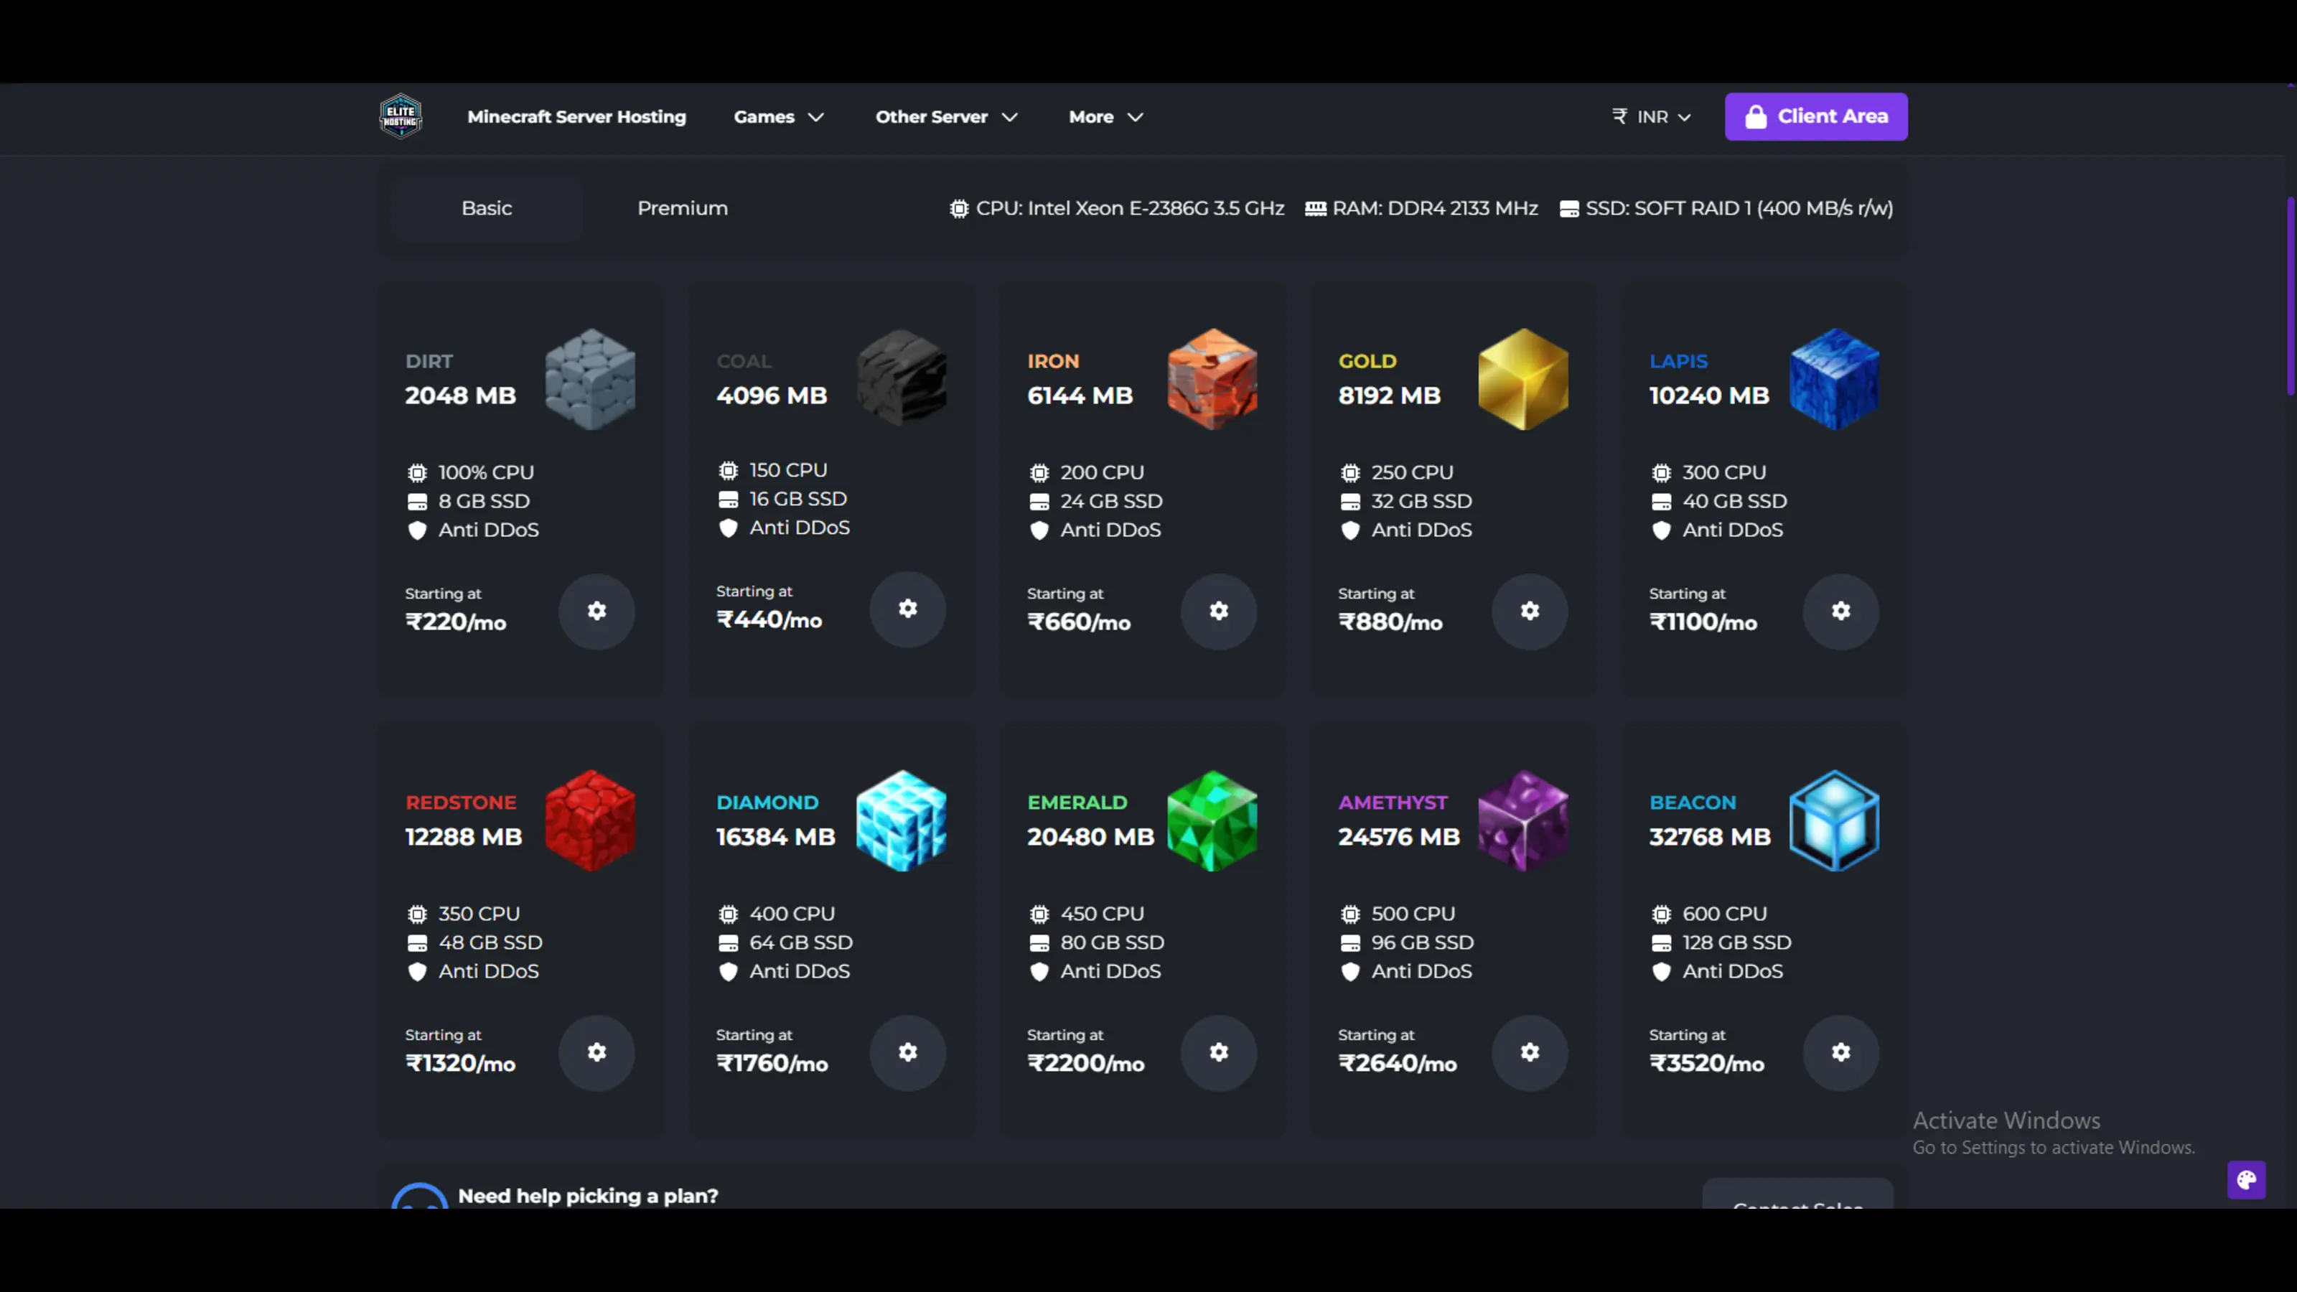Switch to the Basic tab
2297x1292 pixels.
point(487,207)
